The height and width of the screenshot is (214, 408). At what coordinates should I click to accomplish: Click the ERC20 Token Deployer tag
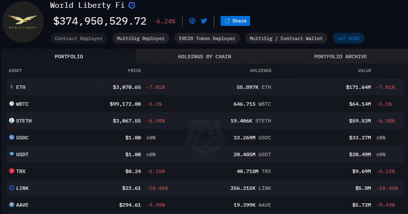coord(207,38)
